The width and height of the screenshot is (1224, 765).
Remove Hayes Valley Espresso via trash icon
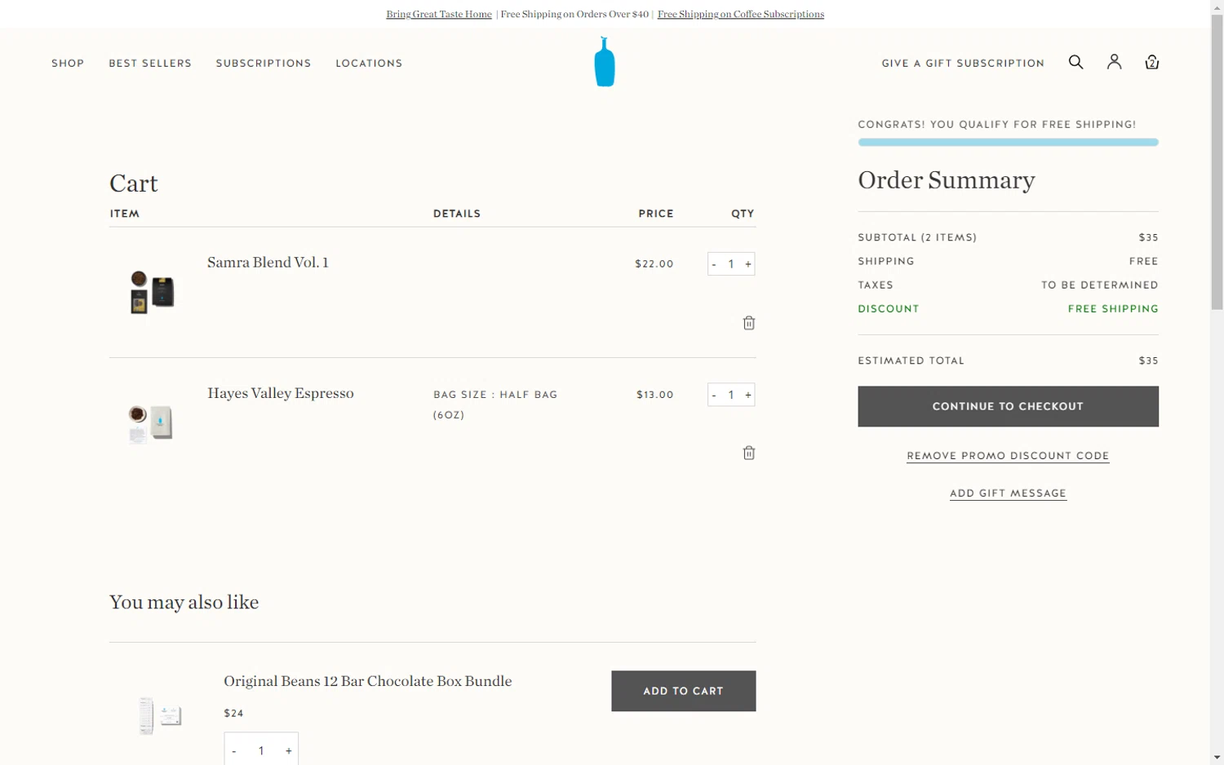tap(749, 453)
